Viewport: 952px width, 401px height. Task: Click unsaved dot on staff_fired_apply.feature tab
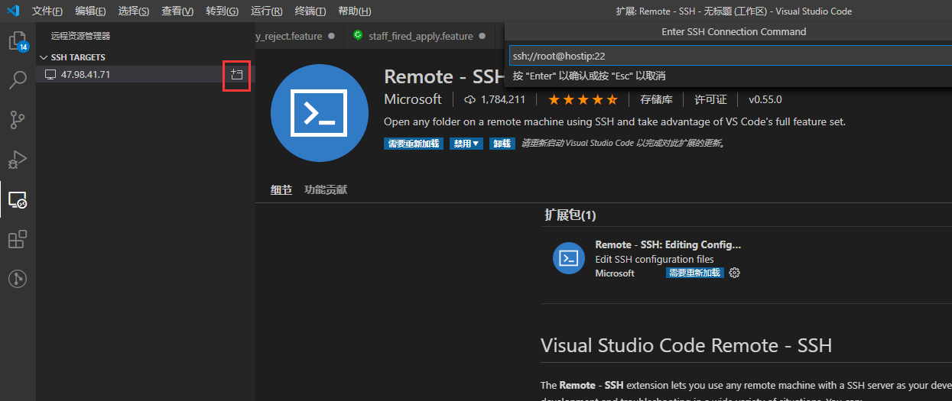click(482, 36)
